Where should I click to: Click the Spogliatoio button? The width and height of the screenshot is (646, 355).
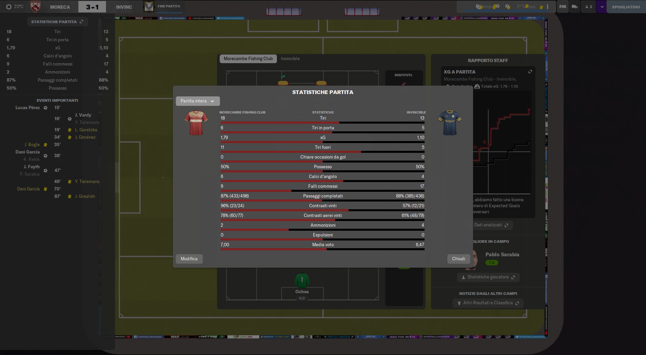point(626,7)
